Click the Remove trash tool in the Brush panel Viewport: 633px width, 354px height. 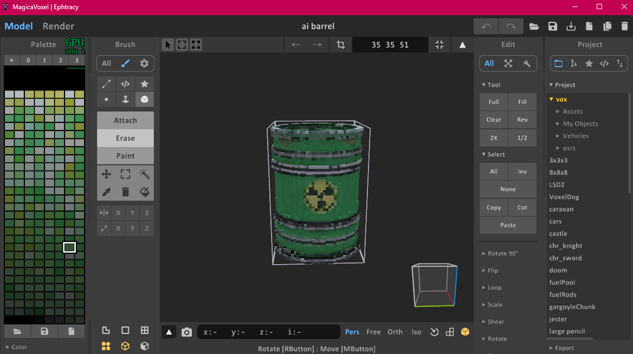(x=126, y=192)
